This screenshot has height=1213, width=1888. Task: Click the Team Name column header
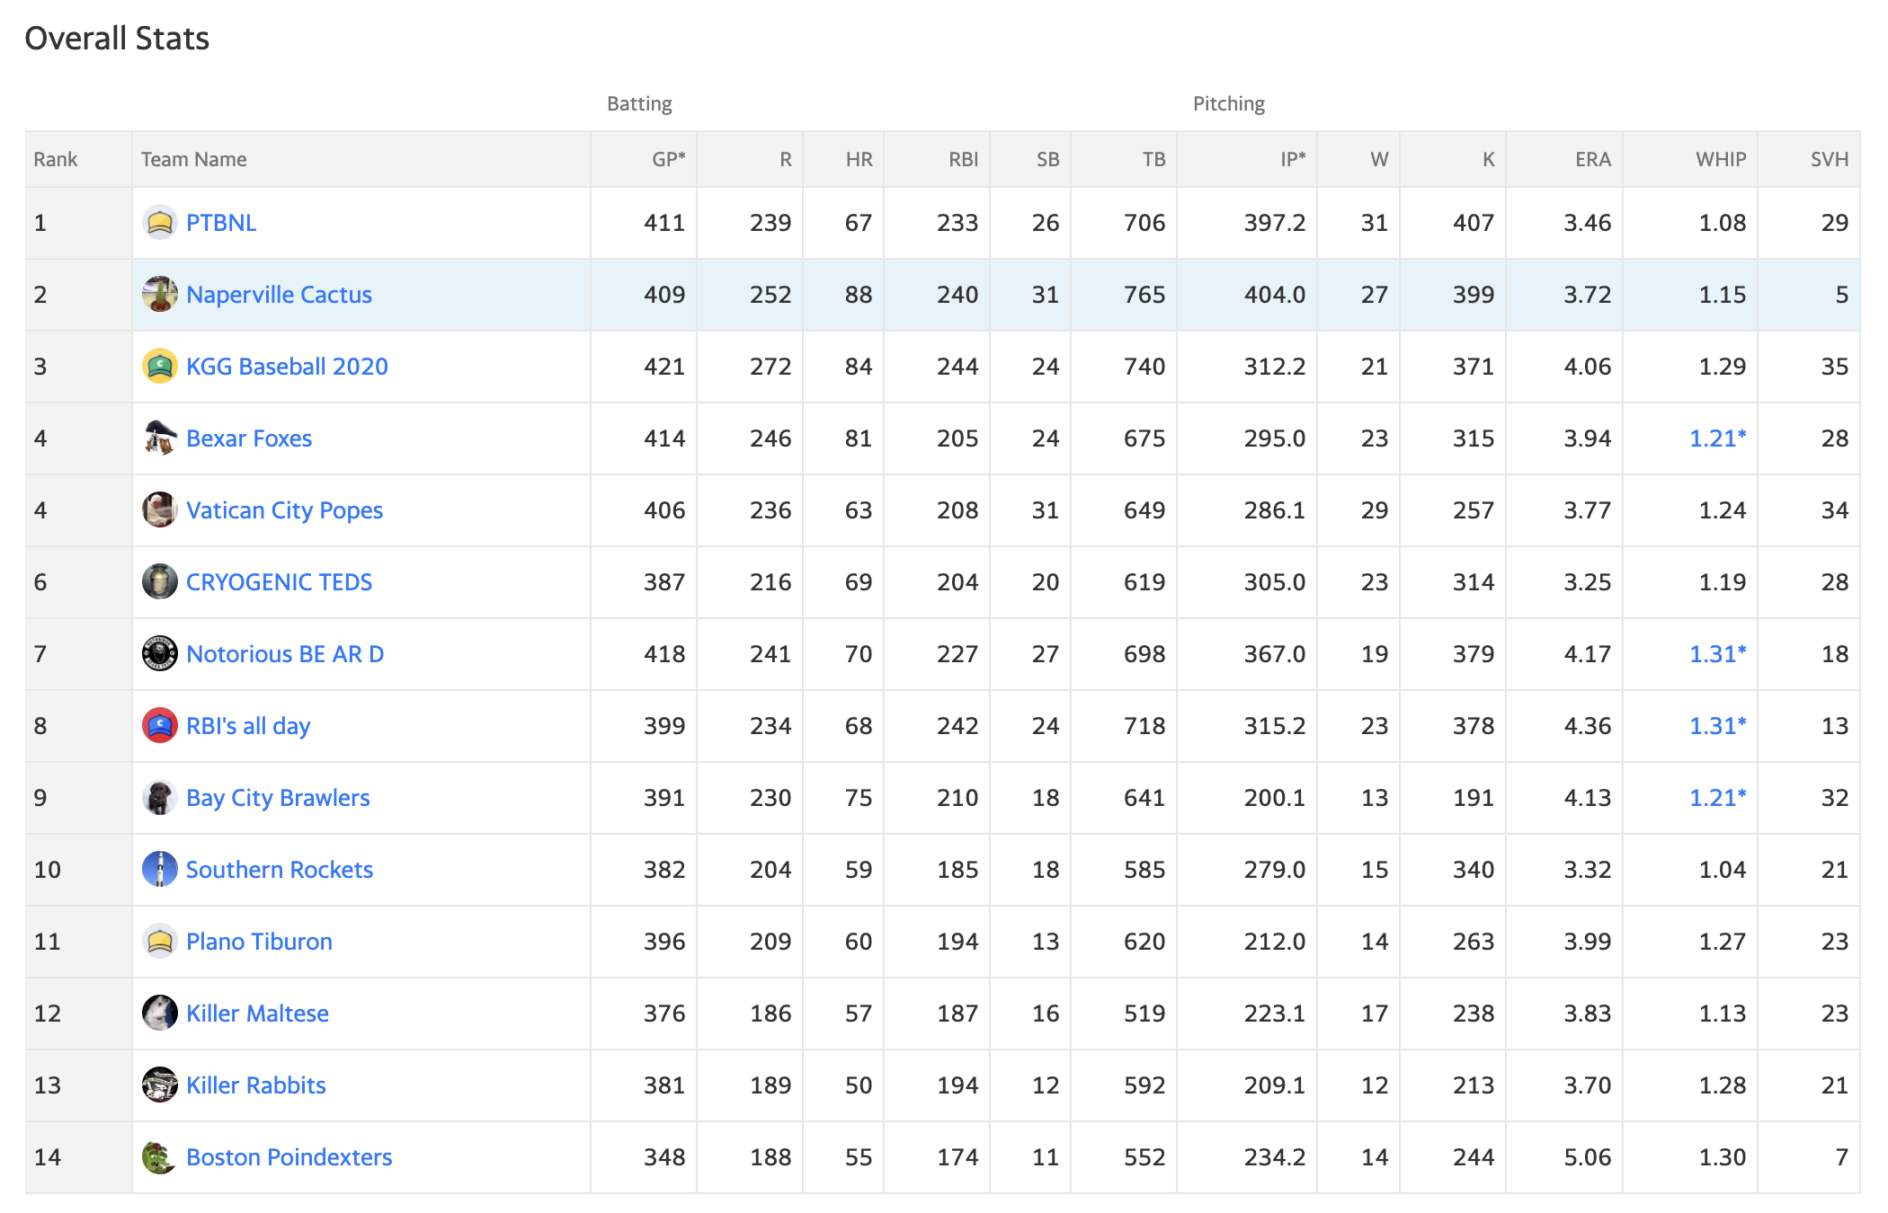[x=193, y=159]
